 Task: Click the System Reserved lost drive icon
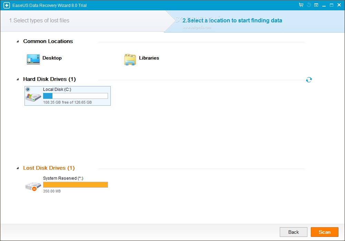click(x=33, y=187)
